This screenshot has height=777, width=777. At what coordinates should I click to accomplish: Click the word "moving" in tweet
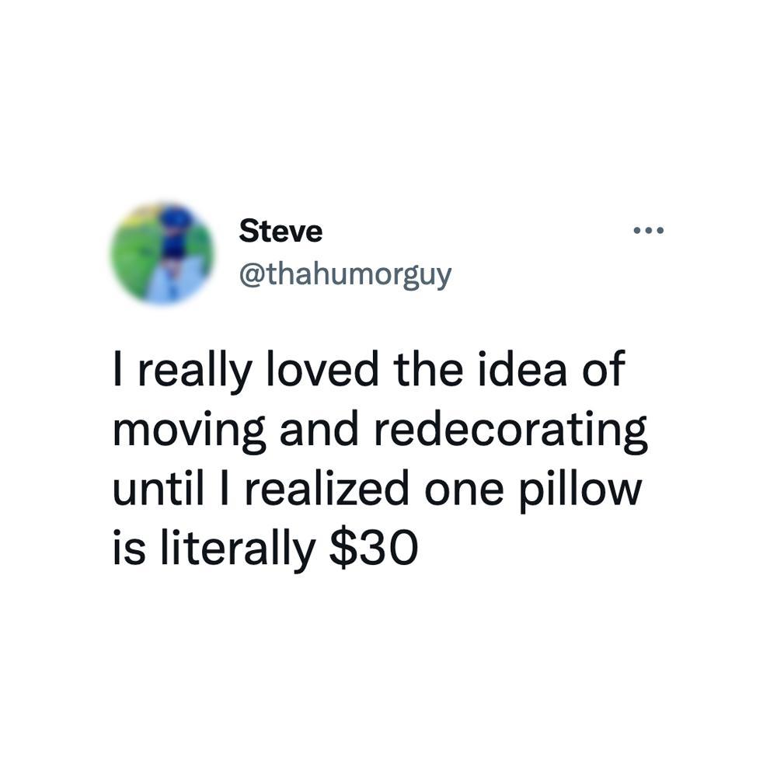tap(190, 432)
